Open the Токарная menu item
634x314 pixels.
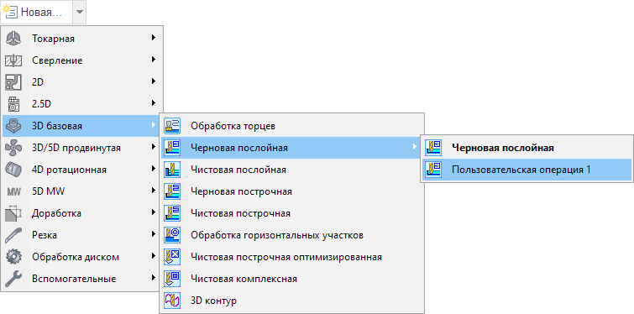pos(82,39)
